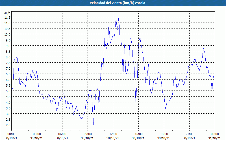
Task: Click the 12:00 time label
Action: click(x=113, y=134)
